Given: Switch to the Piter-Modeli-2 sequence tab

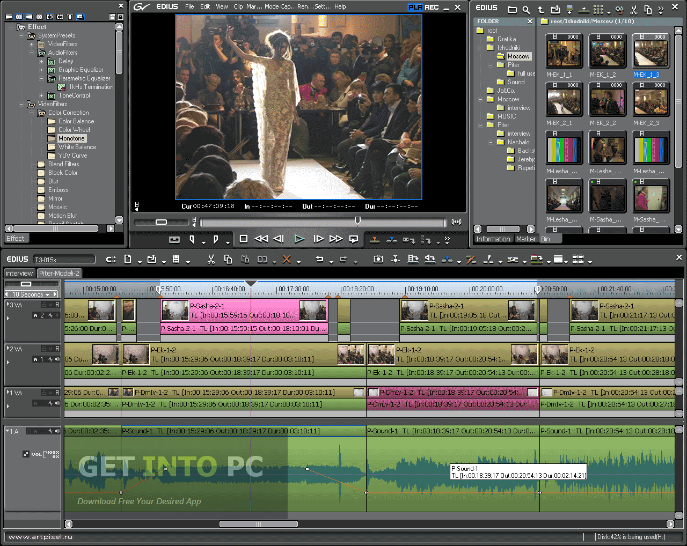Looking at the screenshot, I should point(59,273).
